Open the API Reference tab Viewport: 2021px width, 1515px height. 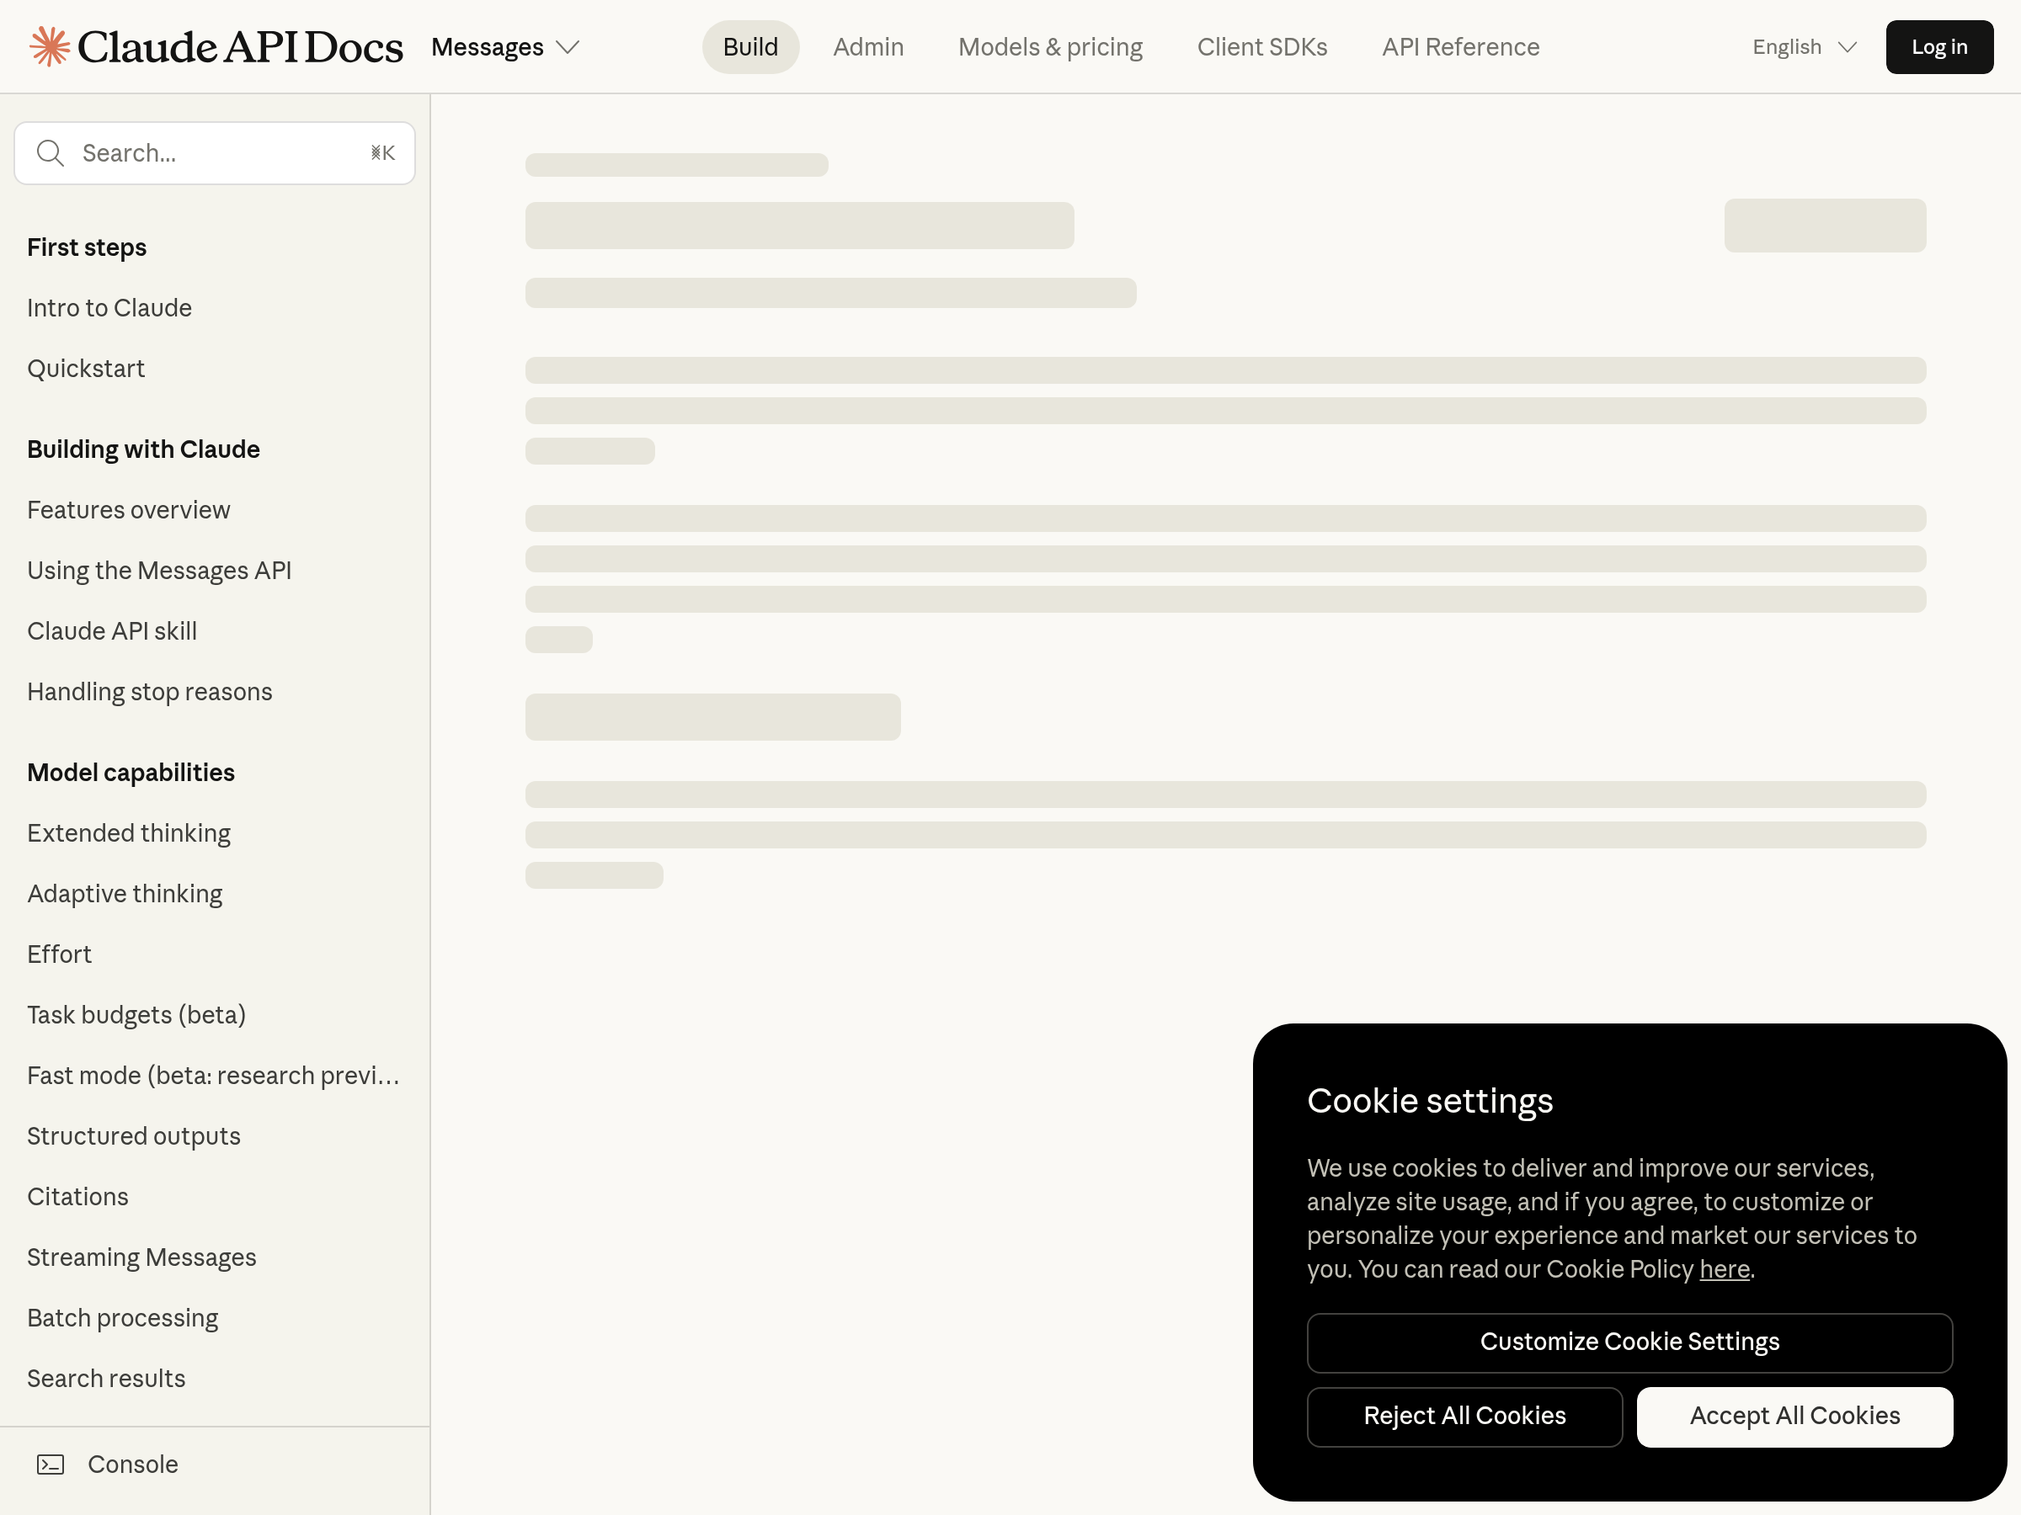[x=1460, y=46]
